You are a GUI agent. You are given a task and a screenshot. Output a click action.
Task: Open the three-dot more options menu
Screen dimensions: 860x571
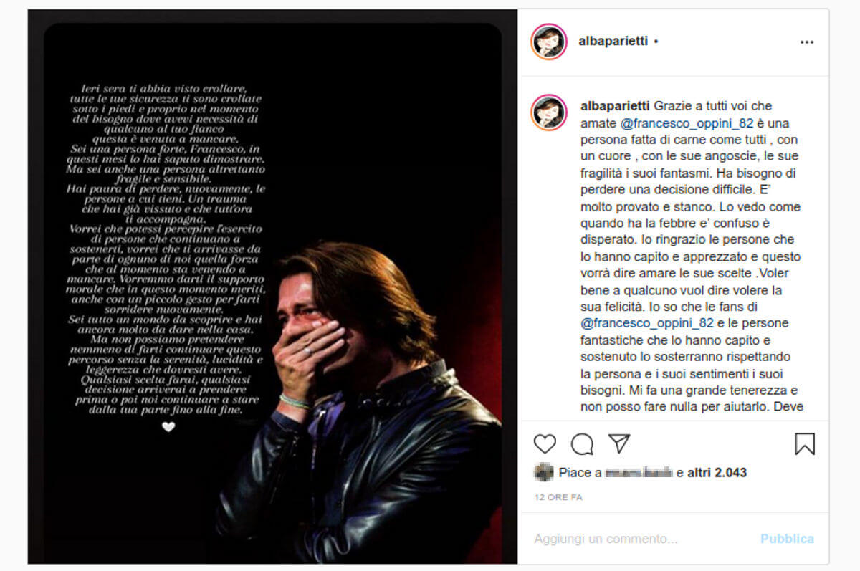(807, 42)
